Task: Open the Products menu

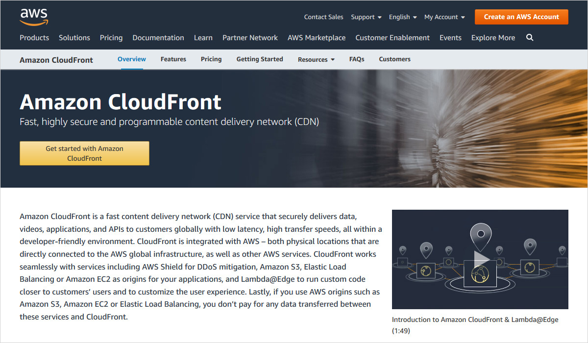Action: (34, 38)
